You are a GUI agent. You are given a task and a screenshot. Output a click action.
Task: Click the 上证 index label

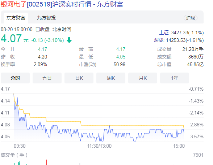coord(164,32)
